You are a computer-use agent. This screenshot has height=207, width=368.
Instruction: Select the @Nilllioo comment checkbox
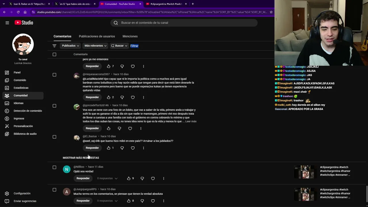[x=54, y=167]
